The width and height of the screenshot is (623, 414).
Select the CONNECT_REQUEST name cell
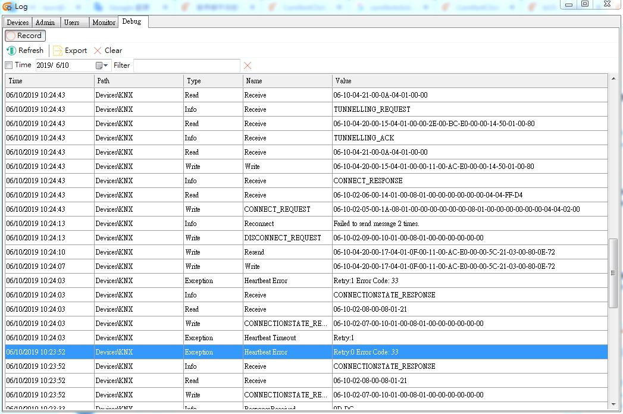(x=287, y=209)
